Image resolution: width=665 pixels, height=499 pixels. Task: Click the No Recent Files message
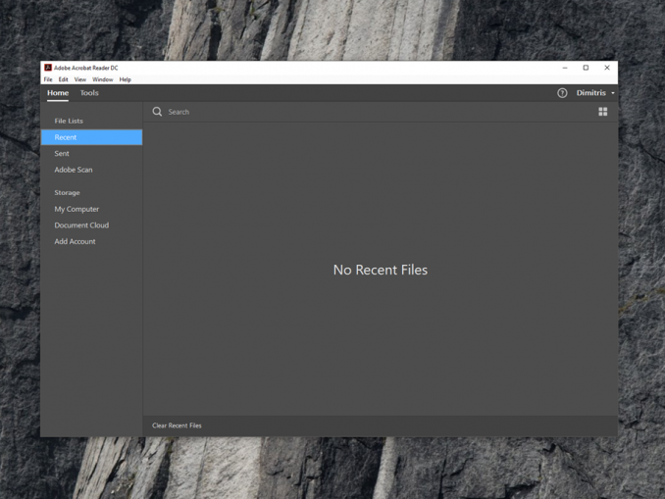381,270
